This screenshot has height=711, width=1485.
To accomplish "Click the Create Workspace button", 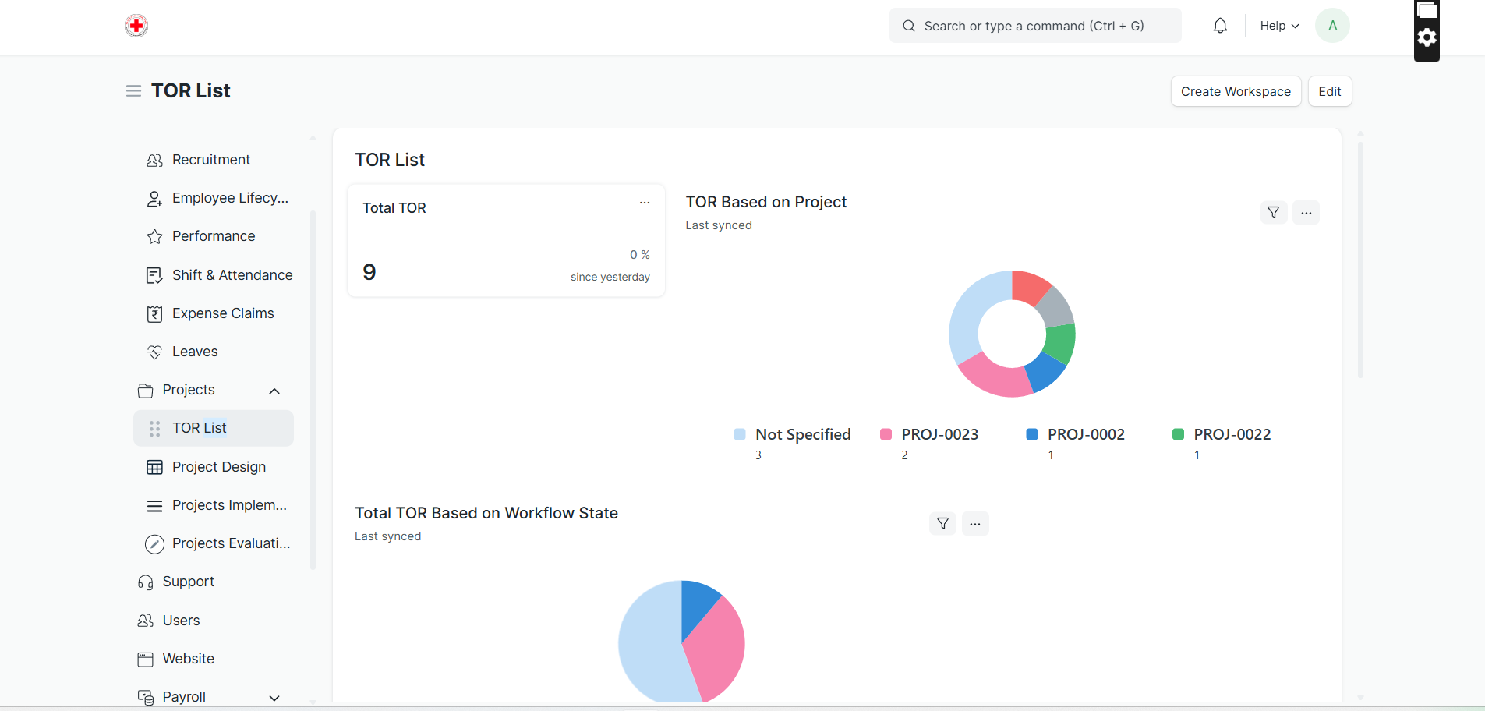I will click(x=1236, y=91).
